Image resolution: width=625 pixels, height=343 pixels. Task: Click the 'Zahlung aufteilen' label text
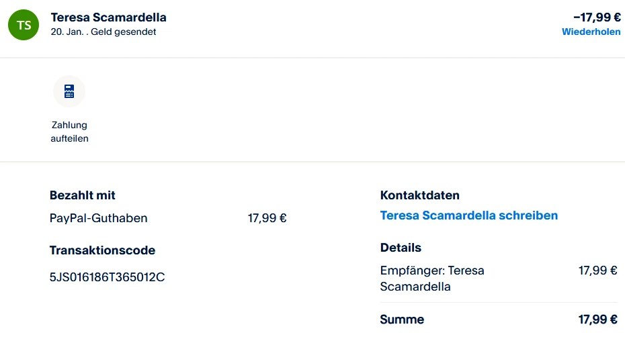[x=69, y=132]
